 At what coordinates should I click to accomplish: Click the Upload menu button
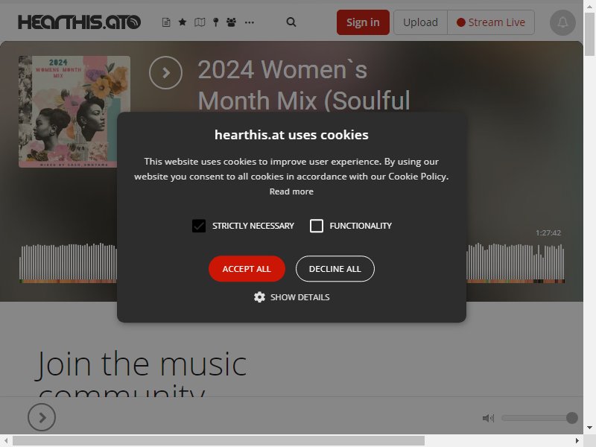point(420,22)
